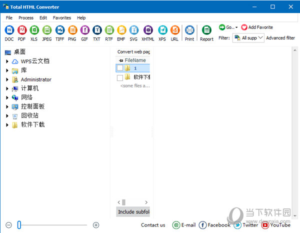The image size is (300, 233).
Task: Click the 桌面 desktop root icon
Action: 8,52
